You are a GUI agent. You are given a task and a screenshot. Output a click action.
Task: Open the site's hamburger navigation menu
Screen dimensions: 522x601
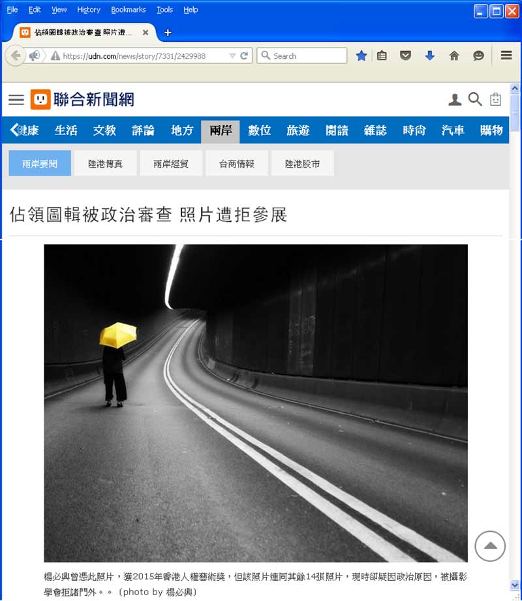tap(16, 100)
